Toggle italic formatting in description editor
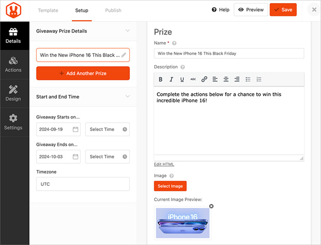Viewport: 321px width, 245px height. point(171,79)
